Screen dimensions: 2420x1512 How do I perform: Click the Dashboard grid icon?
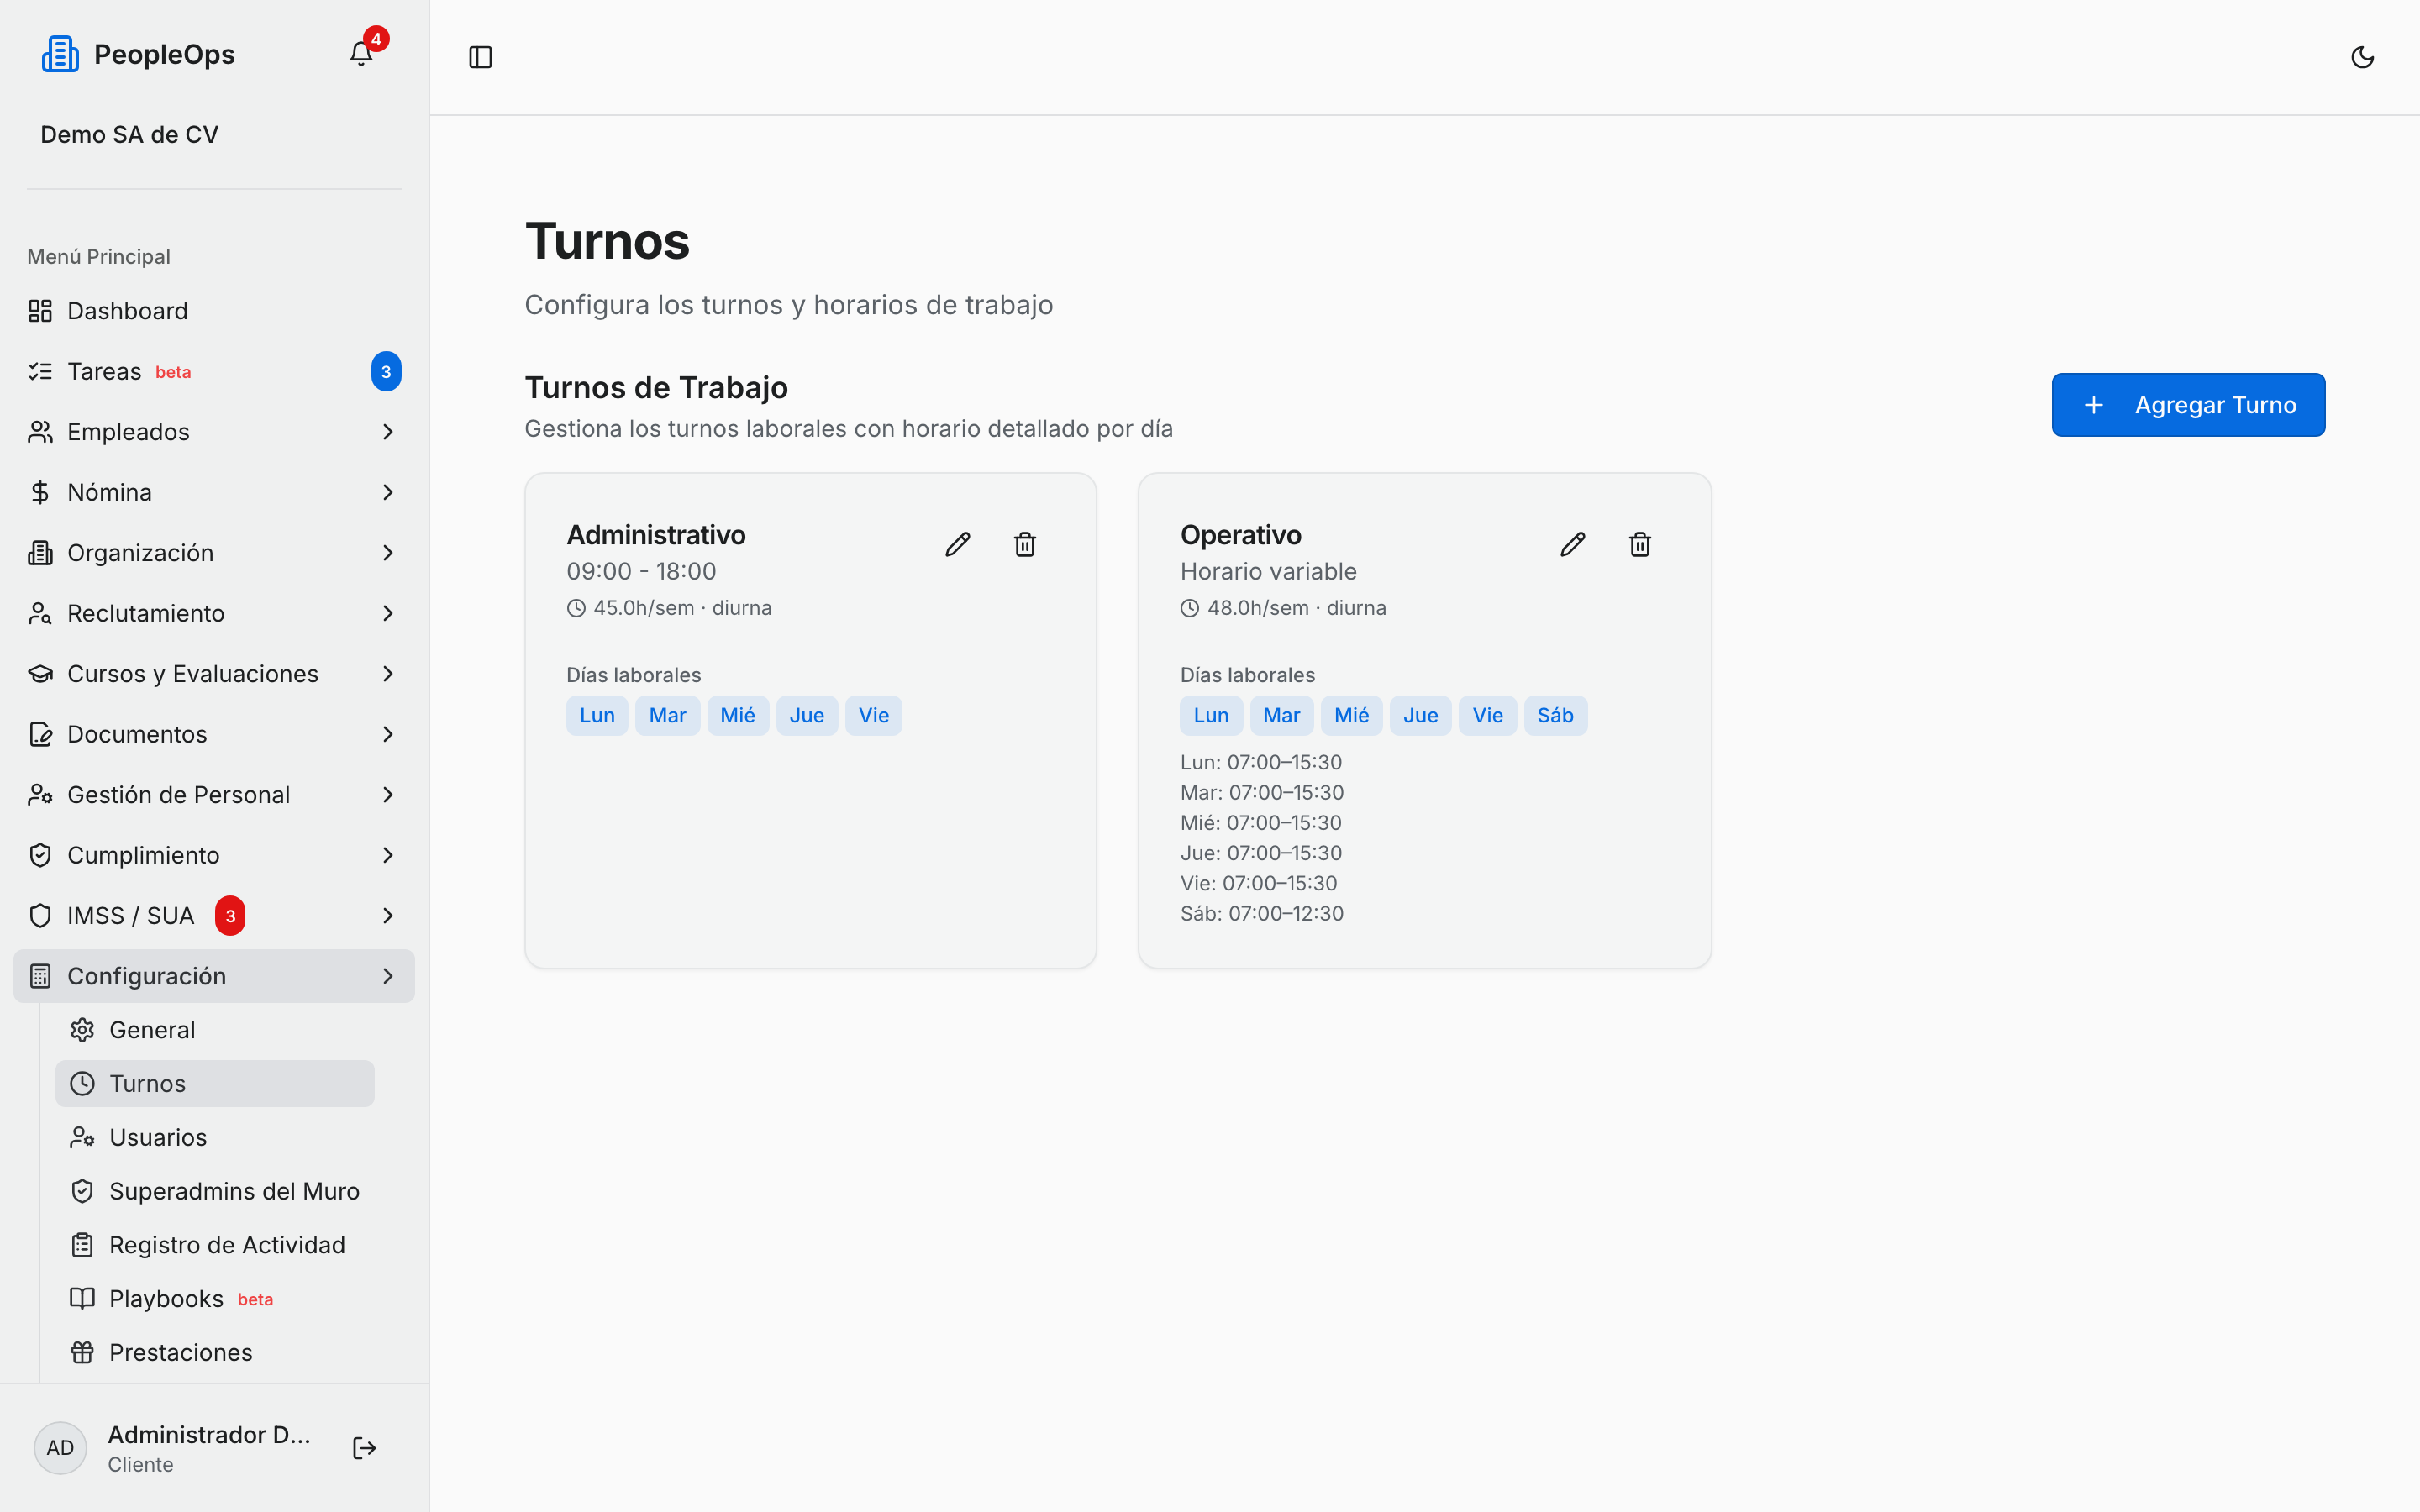[x=40, y=311]
